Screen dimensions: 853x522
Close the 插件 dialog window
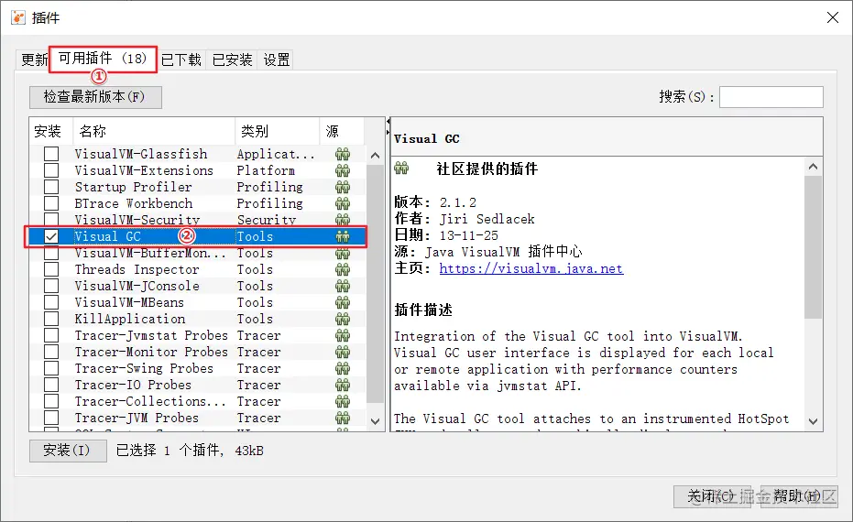(x=832, y=17)
